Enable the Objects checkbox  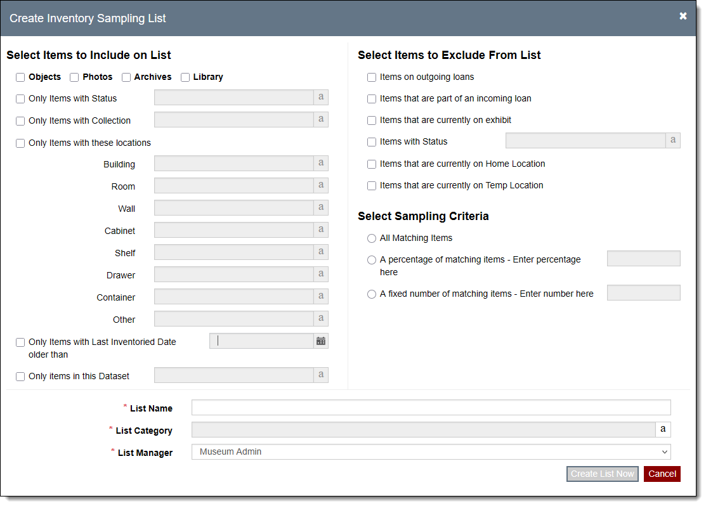20,77
